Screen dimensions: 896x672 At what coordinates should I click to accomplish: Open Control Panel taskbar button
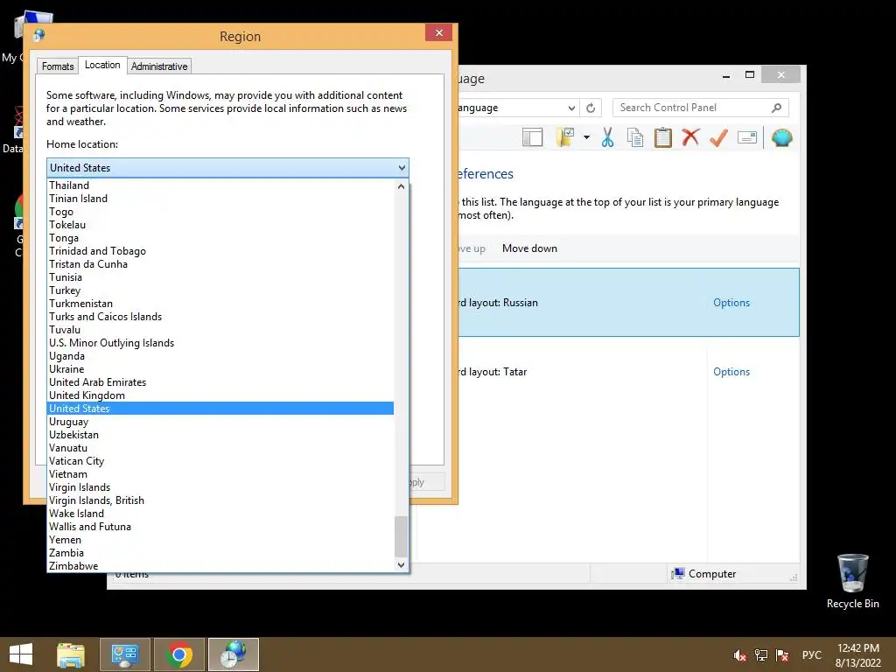[x=125, y=654]
